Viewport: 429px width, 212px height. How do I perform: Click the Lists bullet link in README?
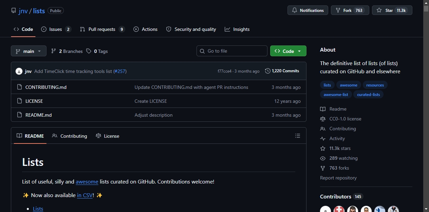pyautogui.click(x=38, y=209)
